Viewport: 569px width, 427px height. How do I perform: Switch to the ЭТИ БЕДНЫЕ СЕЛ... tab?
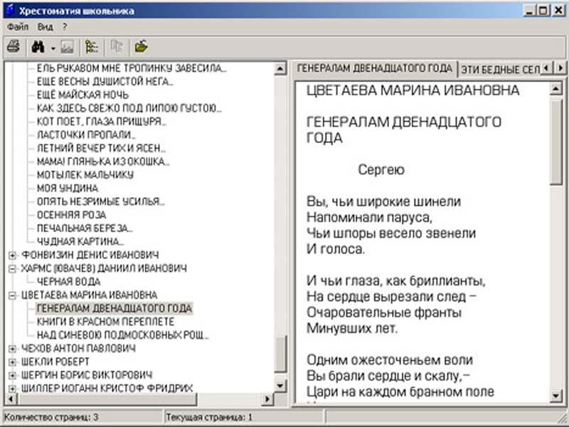click(x=498, y=68)
